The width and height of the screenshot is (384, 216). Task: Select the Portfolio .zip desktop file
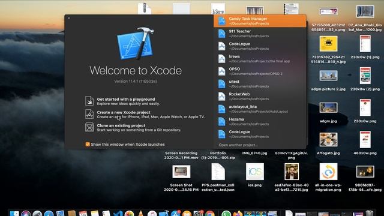(218, 155)
